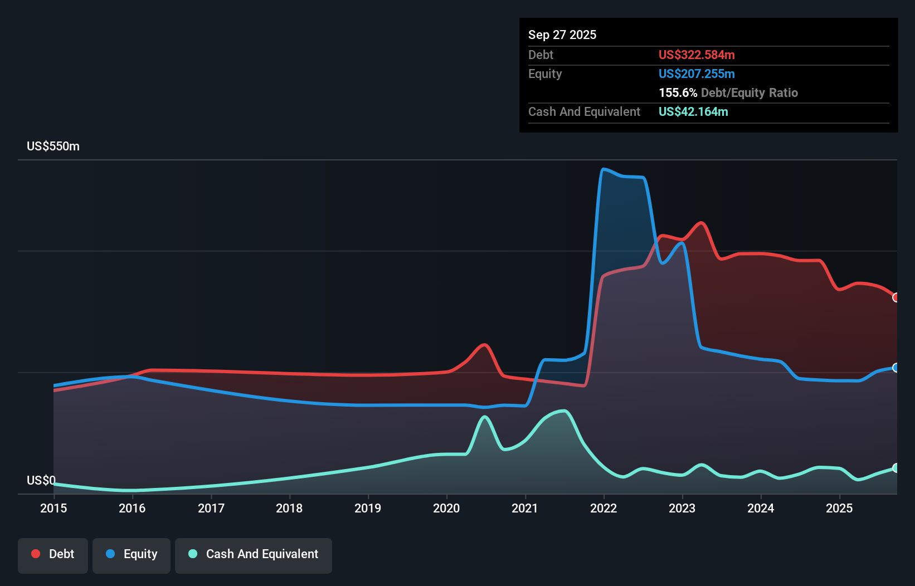Screen dimensions: 915x586
Task: Select the Debt endpoint marker on the chart
Action: coord(895,299)
